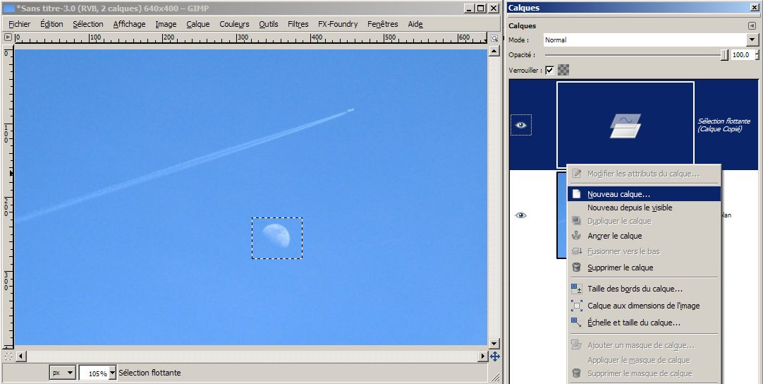Image resolution: width=763 pixels, height=384 pixels.
Task: Open the ruler corner menu arrow button
Action: 8,37
